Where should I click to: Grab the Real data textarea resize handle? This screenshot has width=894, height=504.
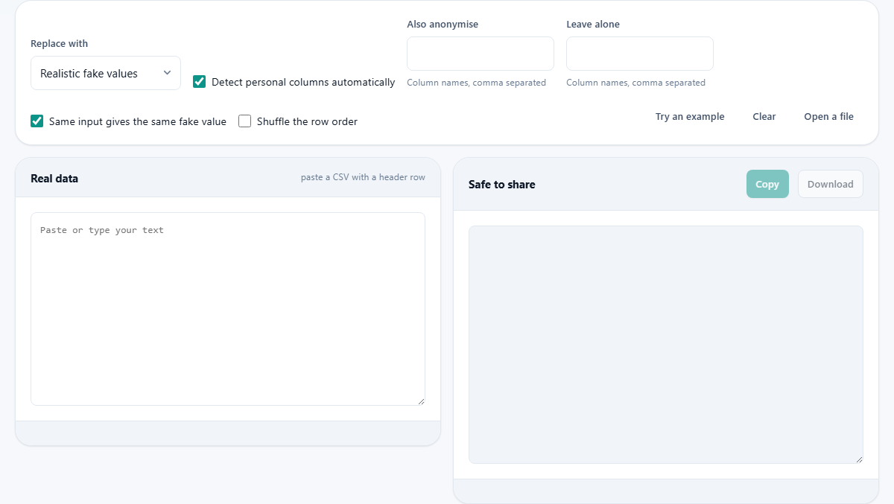421,401
